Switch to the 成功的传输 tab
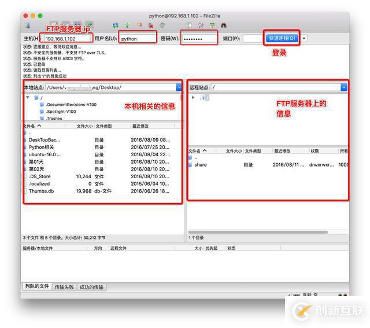The image size is (370, 328). point(91,287)
